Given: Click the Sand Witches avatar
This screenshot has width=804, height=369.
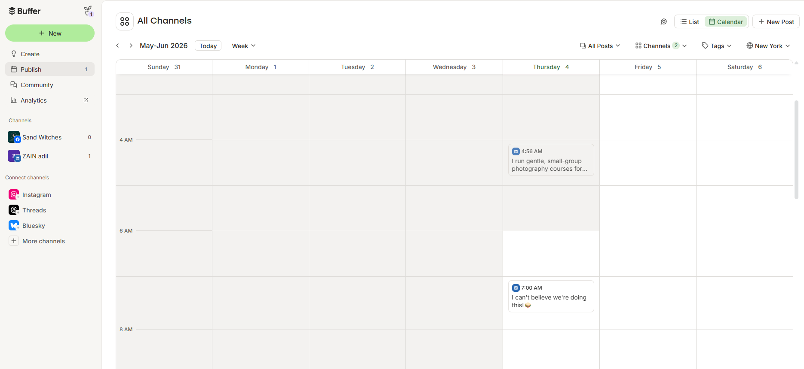Looking at the screenshot, I should [14, 137].
